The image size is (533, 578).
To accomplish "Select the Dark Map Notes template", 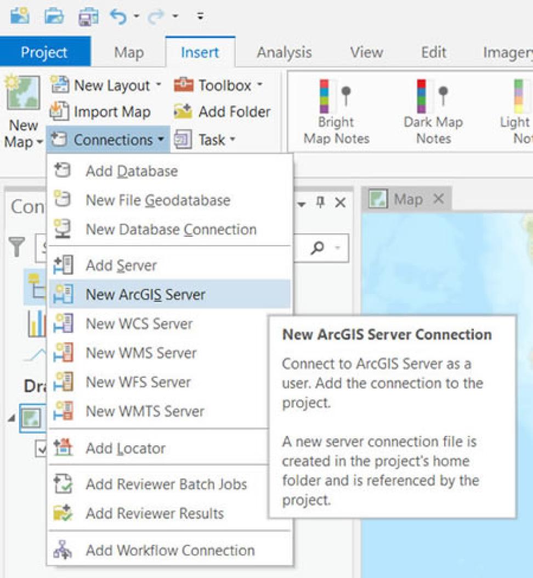I will (433, 111).
